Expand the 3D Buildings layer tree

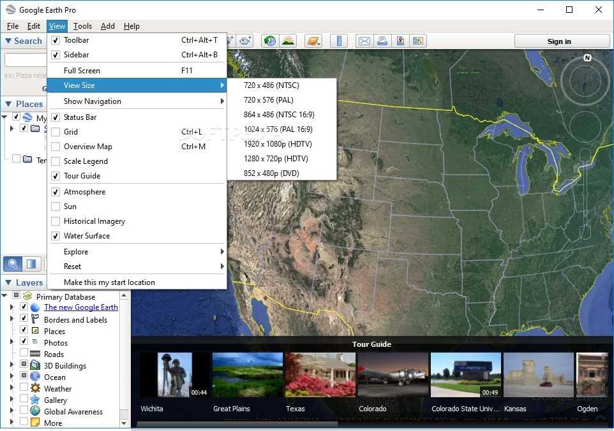[x=11, y=365]
